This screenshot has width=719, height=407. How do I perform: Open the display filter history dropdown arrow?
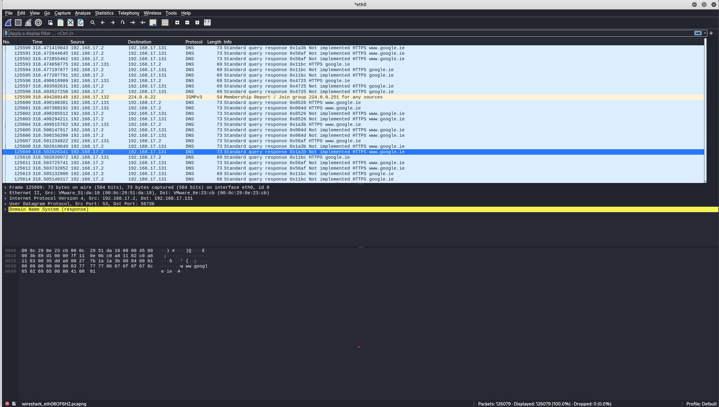point(705,33)
